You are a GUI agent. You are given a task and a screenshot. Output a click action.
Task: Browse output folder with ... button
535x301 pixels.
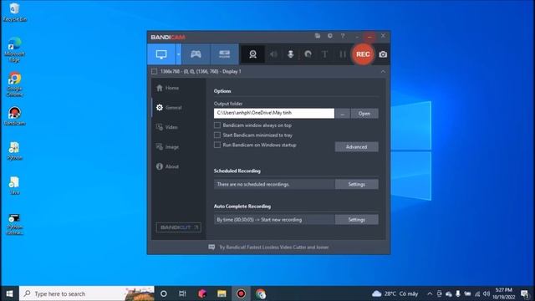(x=342, y=114)
